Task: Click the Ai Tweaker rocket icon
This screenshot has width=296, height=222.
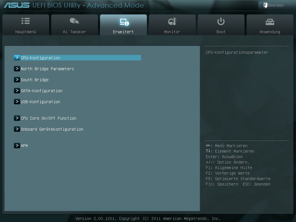Action: (x=75, y=21)
